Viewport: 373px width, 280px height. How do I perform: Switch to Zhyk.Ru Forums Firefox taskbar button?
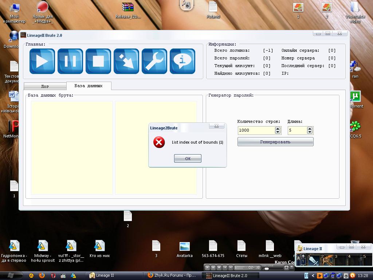click(x=172, y=276)
